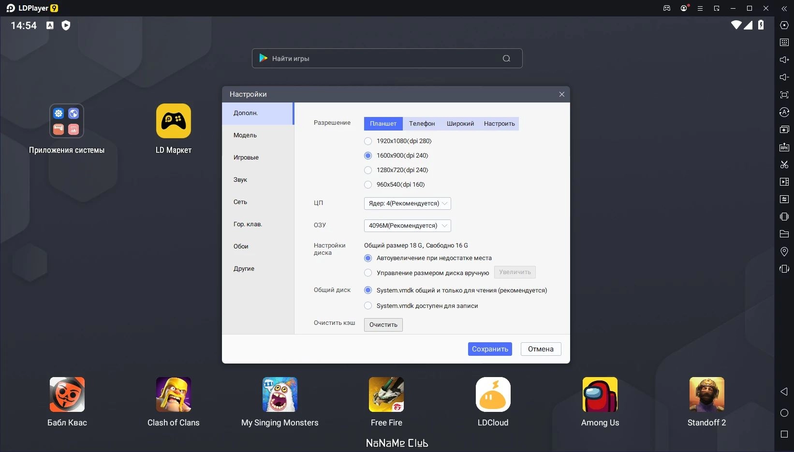Open the shared folder icon in sidebar
Screen dimensions: 794x452
click(784, 234)
